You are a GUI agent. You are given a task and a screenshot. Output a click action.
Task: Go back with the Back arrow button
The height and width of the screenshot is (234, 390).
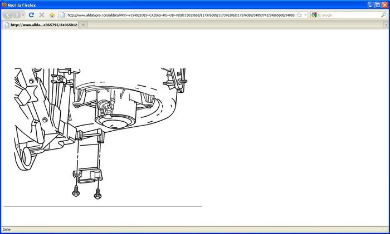pos(8,15)
